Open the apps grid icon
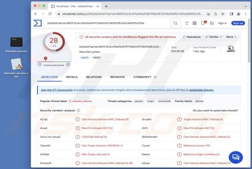The image size is (252, 169). coord(194,23)
